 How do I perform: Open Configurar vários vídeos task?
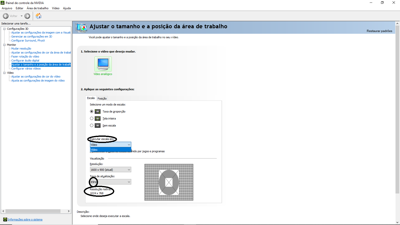pos(26,68)
